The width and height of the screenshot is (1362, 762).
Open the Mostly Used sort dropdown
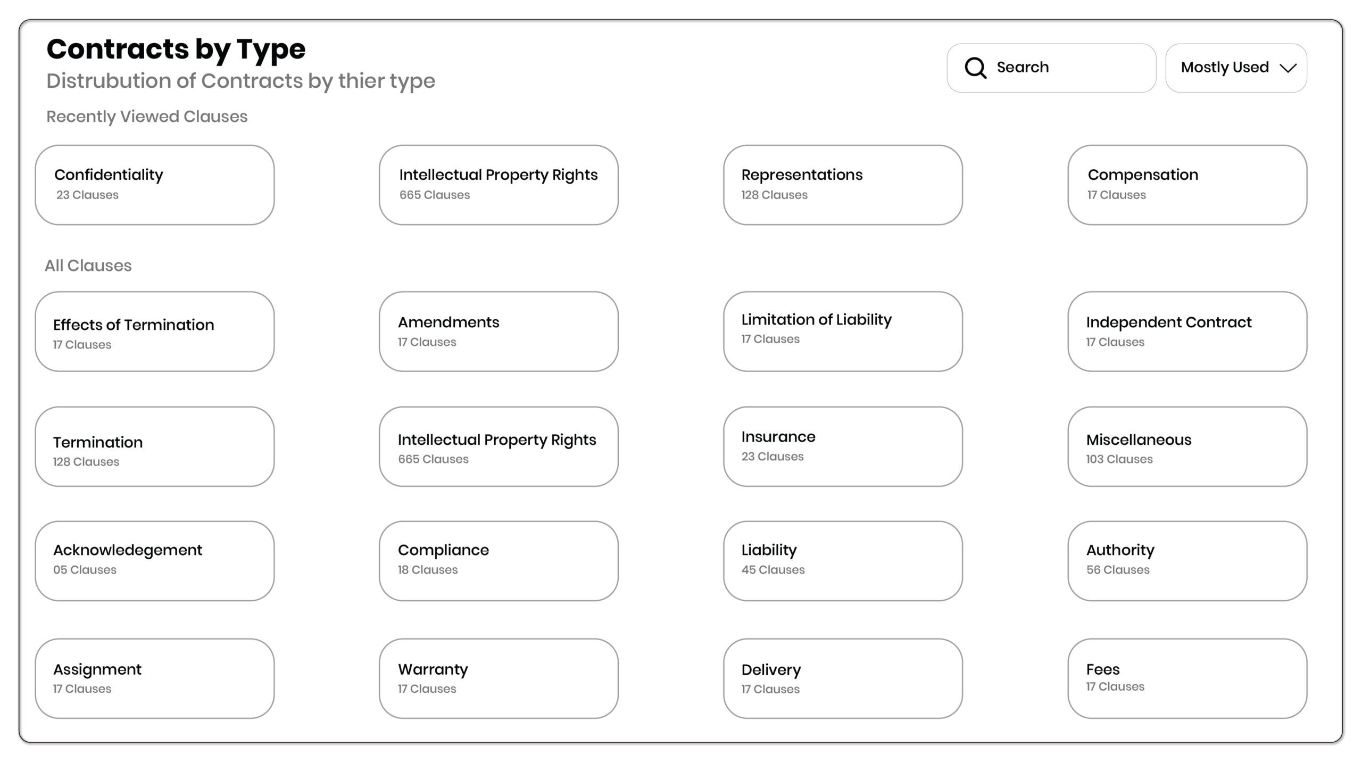[x=1235, y=68]
